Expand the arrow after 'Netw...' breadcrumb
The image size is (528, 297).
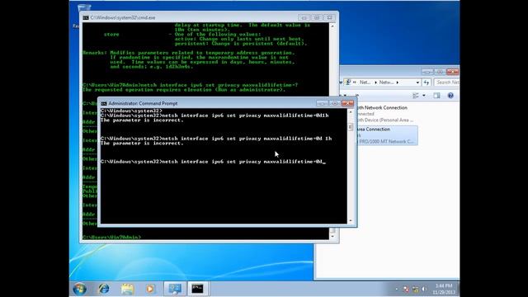(x=398, y=82)
